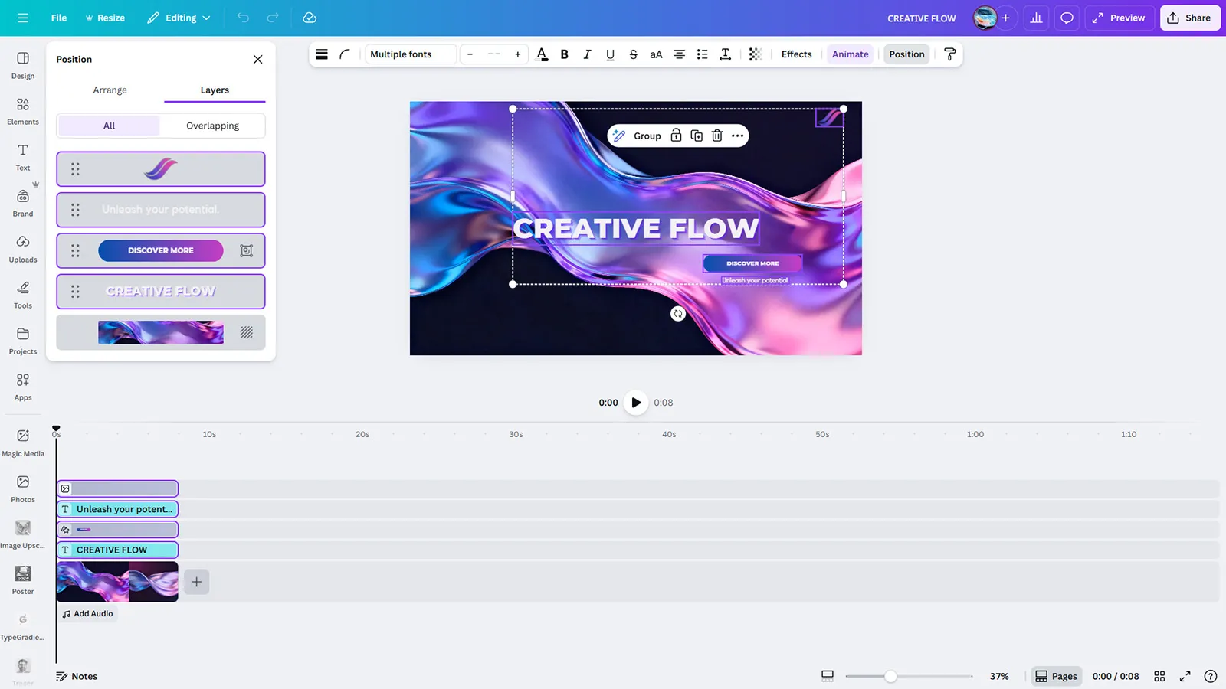Toggle bold formatting
The height and width of the screenshot is (689, 1226).
[x=565, y=54]
